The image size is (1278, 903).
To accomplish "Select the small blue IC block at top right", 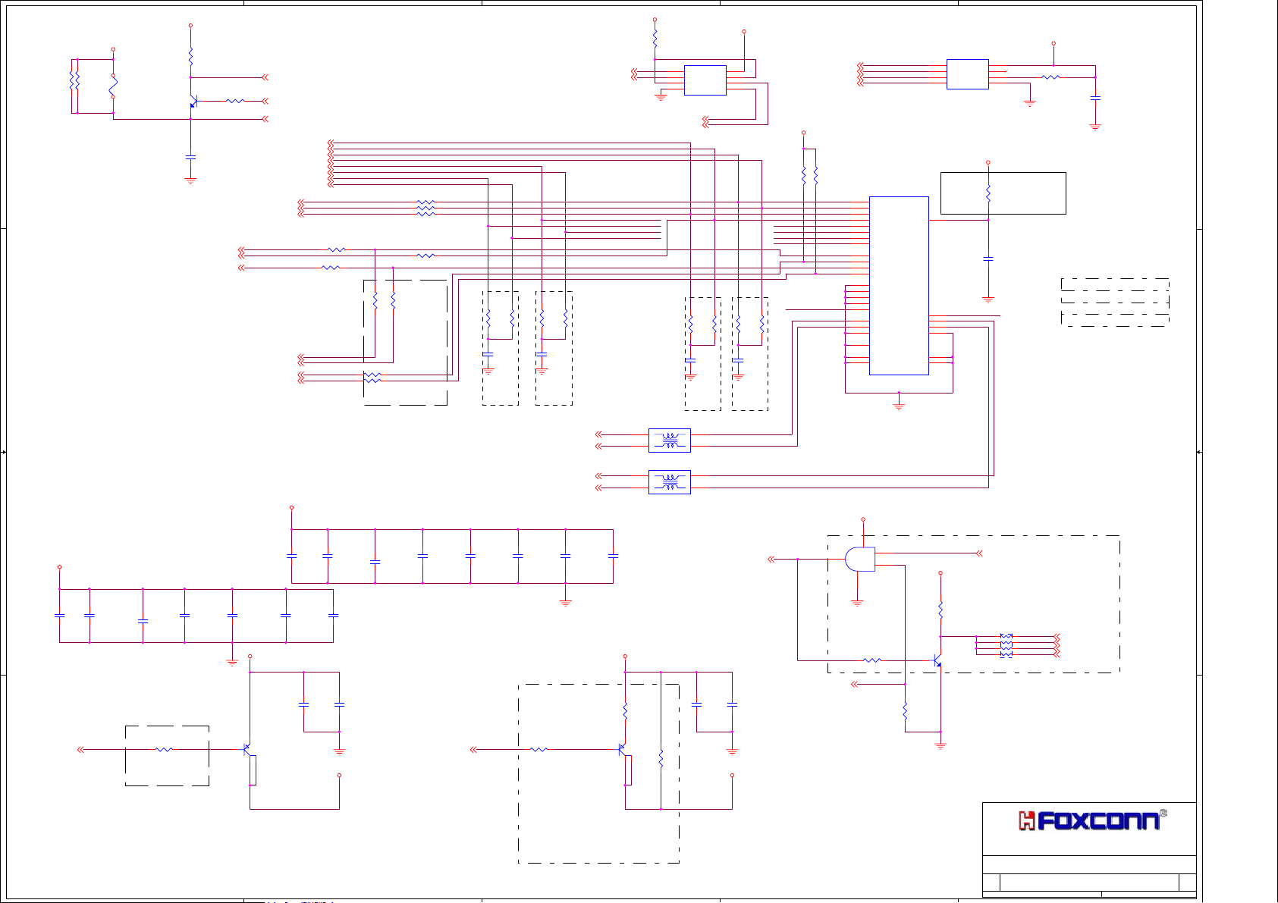I will [x=968, y=74].
